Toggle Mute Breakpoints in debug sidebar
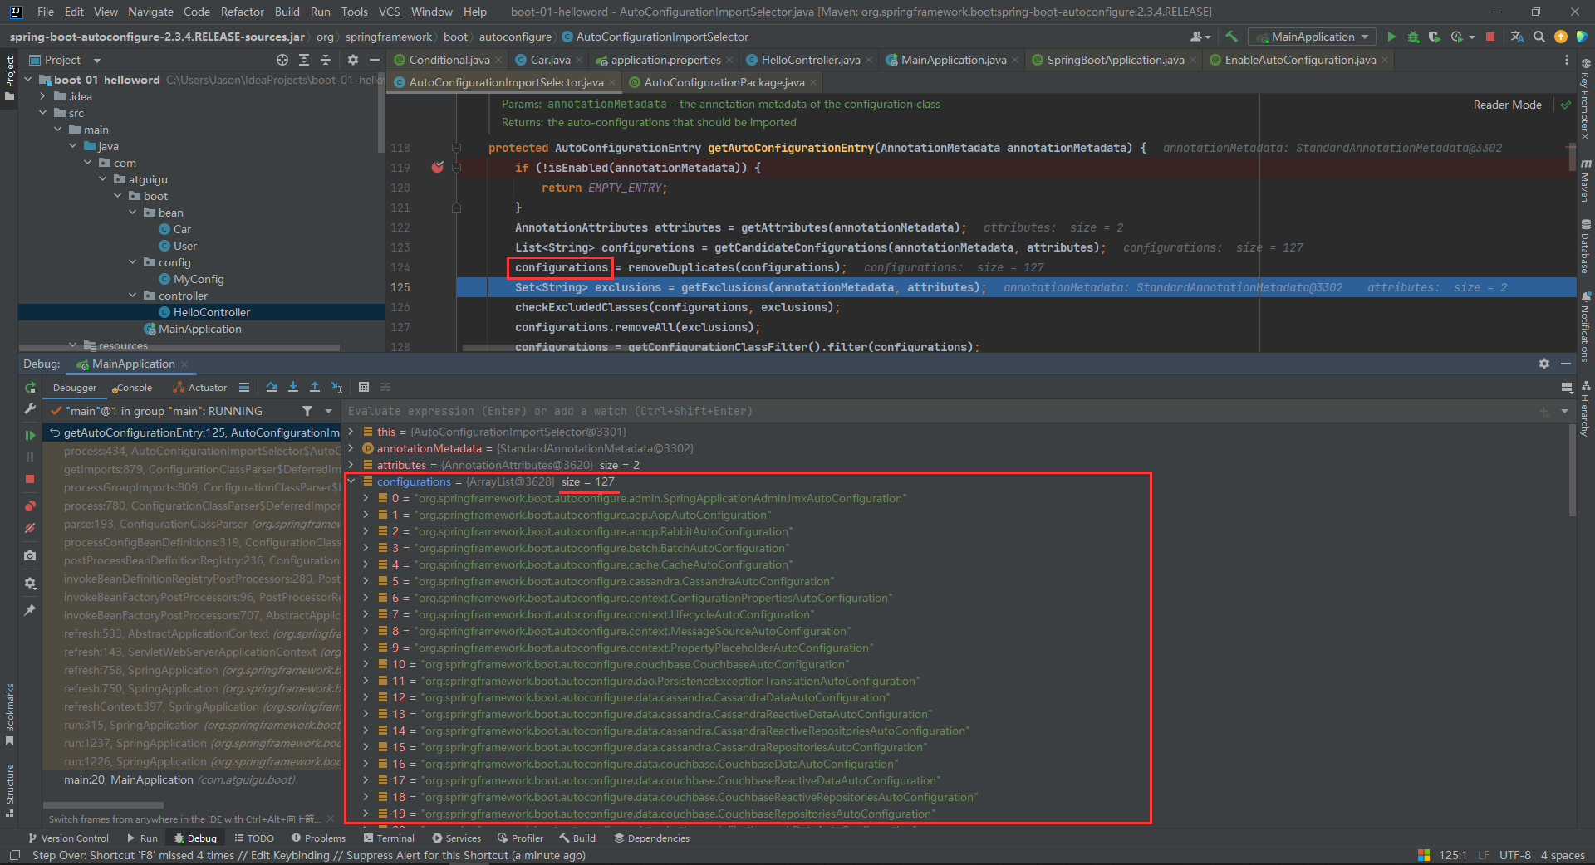Screen dimensions: 1595x865 30,528
